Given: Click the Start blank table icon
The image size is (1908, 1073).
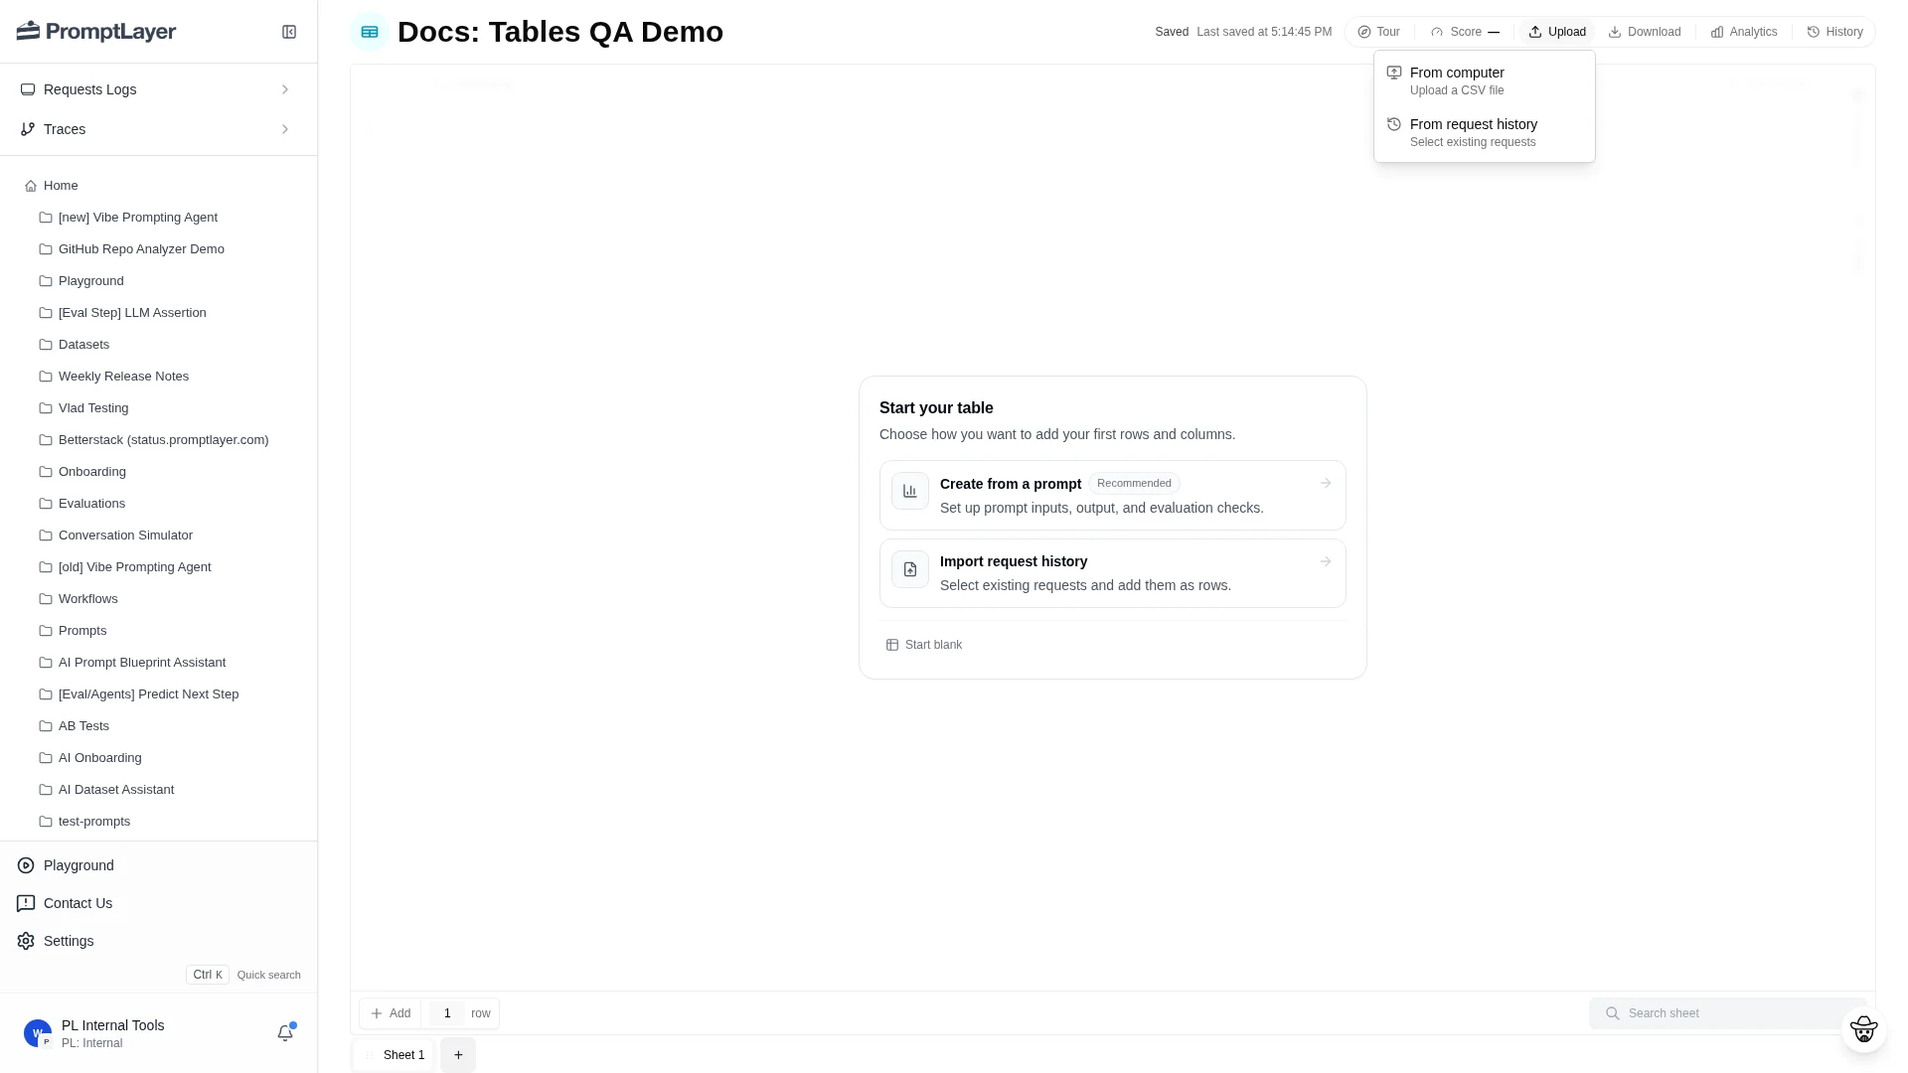Looking at the screenshot, I should click(892, 645).
